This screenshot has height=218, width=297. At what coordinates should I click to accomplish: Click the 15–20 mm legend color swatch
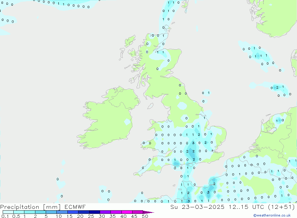tap(73, 212)
